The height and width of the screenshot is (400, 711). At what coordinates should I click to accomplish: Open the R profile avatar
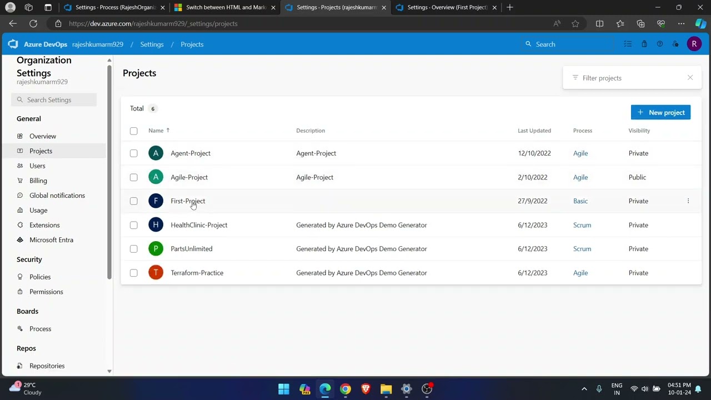(x=694, y=44)
